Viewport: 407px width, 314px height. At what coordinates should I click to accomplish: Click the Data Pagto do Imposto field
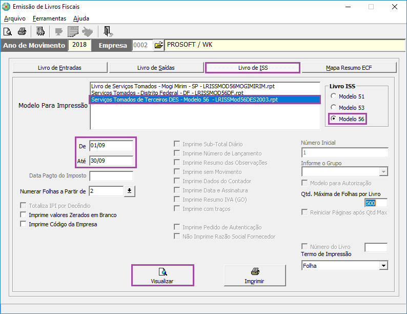111,176
